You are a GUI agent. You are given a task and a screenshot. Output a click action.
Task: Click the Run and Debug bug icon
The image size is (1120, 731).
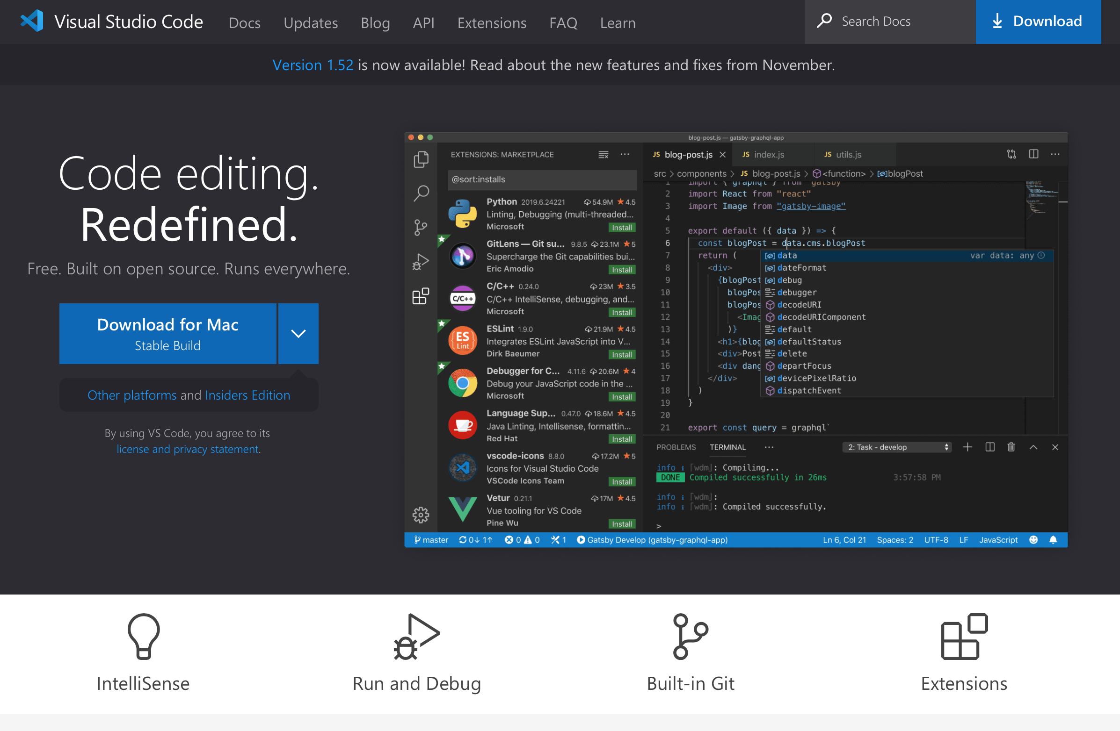coord(416,636)
